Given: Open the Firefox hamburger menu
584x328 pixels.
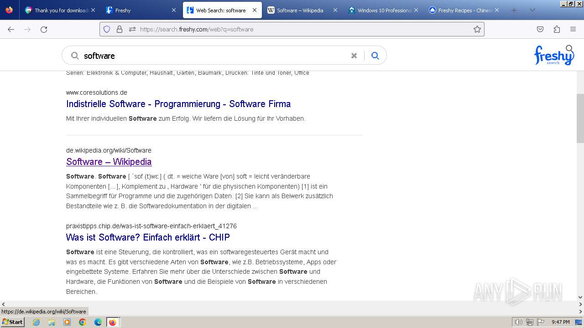Looking at the screenshot, I should click(x=573, y=29).
